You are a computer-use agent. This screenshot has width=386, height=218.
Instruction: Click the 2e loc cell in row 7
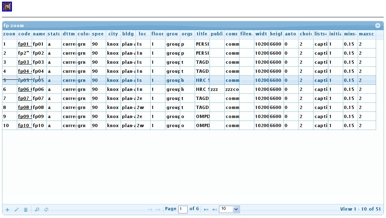click(x=143, y=98)
